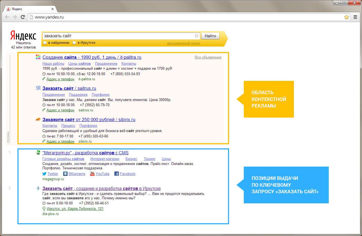
Task: Open the Мегагрупп.ру search result title
Action: click(x=86, y=153)
